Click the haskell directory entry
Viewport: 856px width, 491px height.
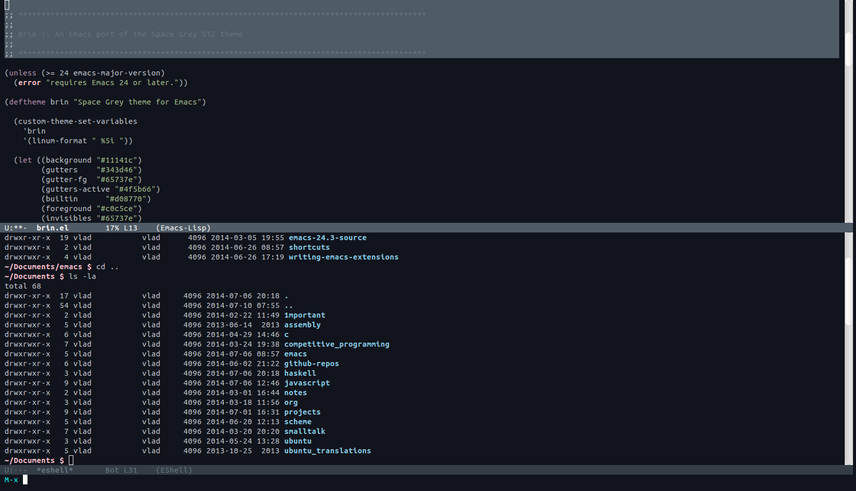click(300, 373)
